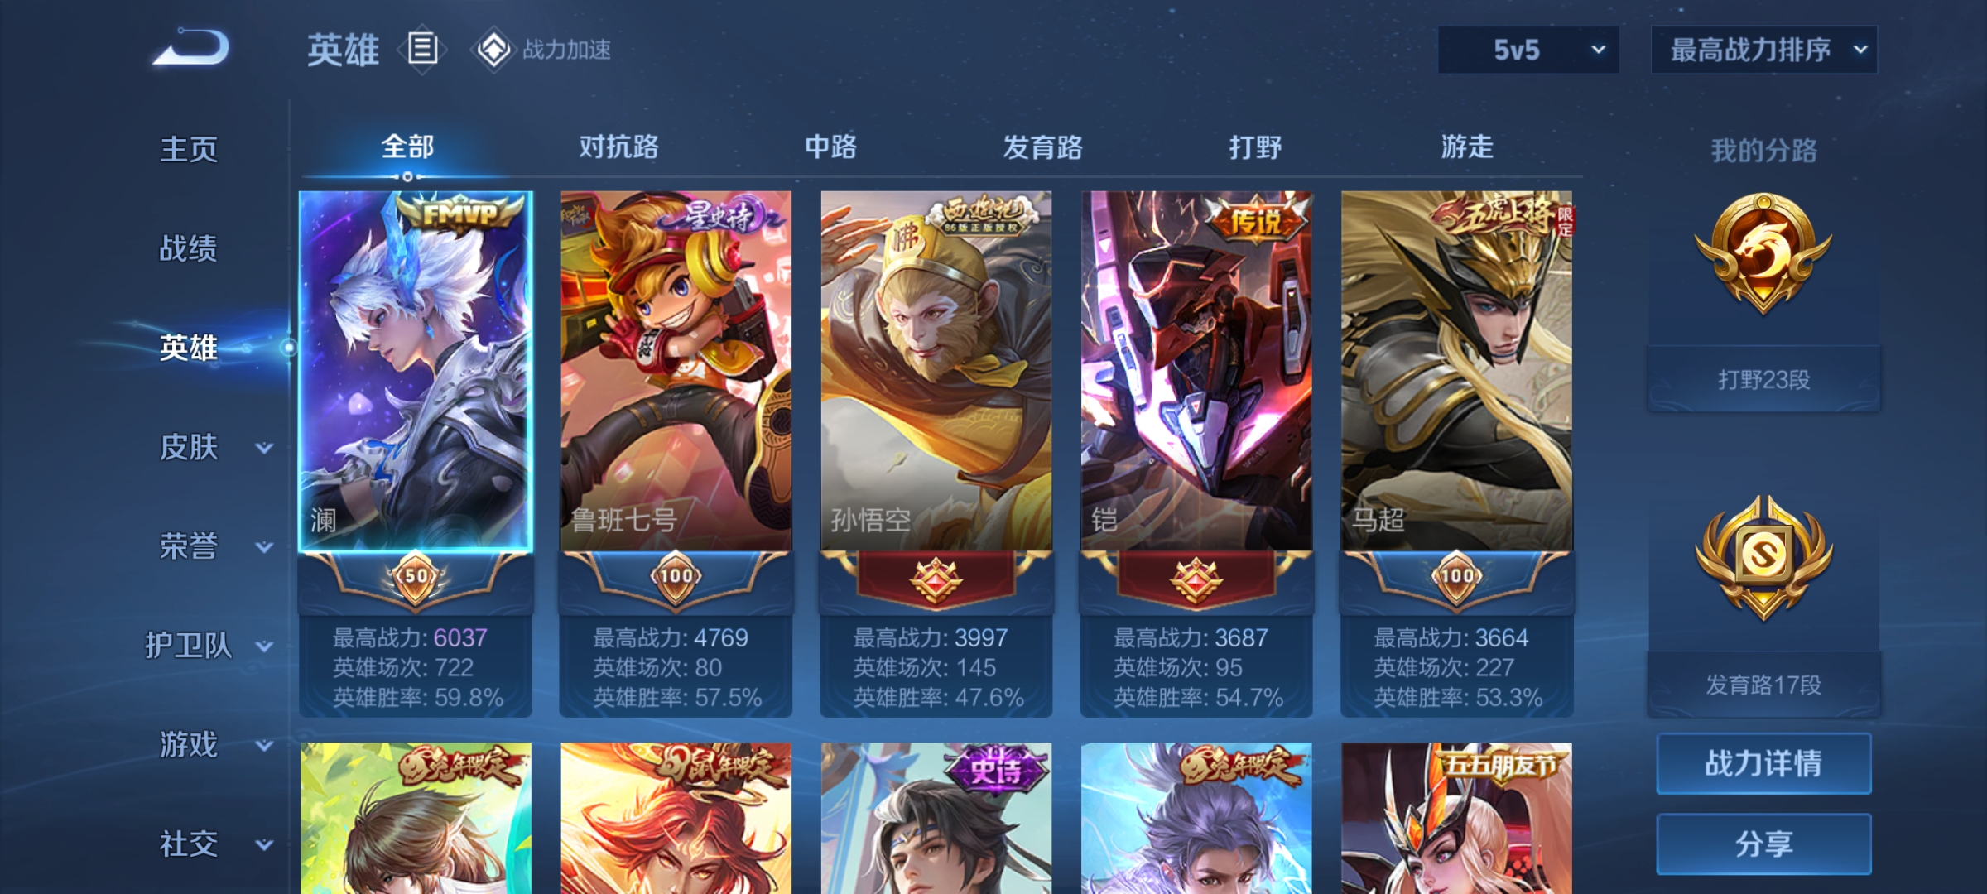The width and height of the screenshot is (1987, 894).
Task: Go to 战绩 in the sidebar
Action: [189, 248]
